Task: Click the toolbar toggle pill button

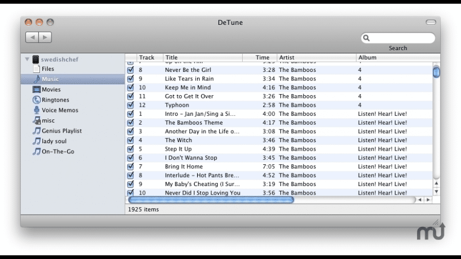Action: (x=431, y=22)
